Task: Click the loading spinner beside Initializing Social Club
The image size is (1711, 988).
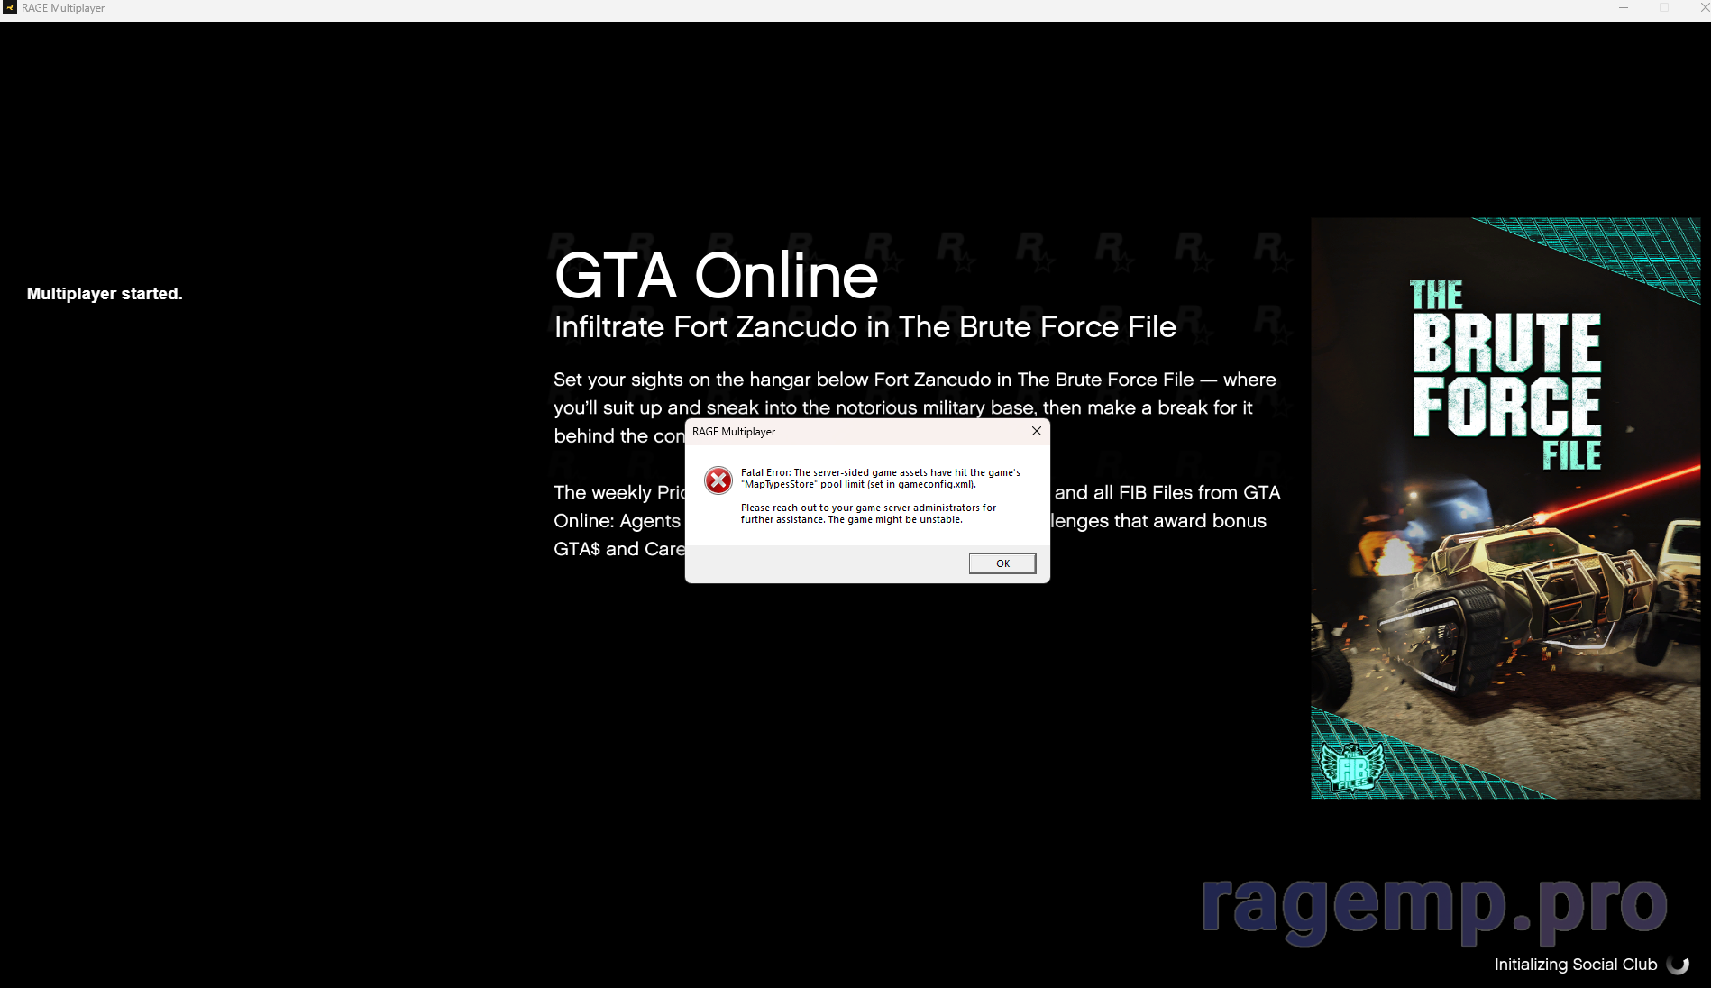Action: [x=1678, y=964]
